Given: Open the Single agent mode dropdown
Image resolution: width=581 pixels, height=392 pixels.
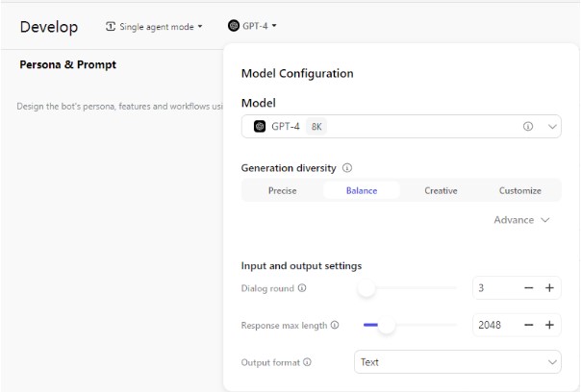Looking at the screenshot, I should (154, 27).
